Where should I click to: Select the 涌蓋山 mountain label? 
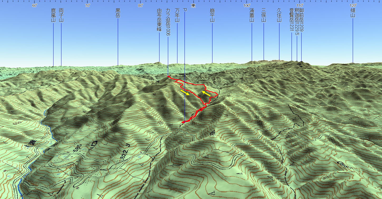[252, 15]
